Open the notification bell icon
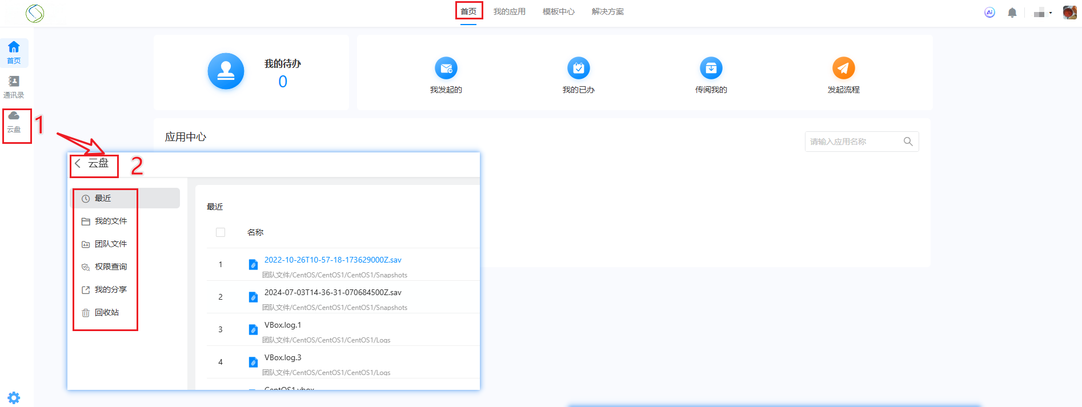Screen dimensions: 1082x407 (x=1012, y=13)
